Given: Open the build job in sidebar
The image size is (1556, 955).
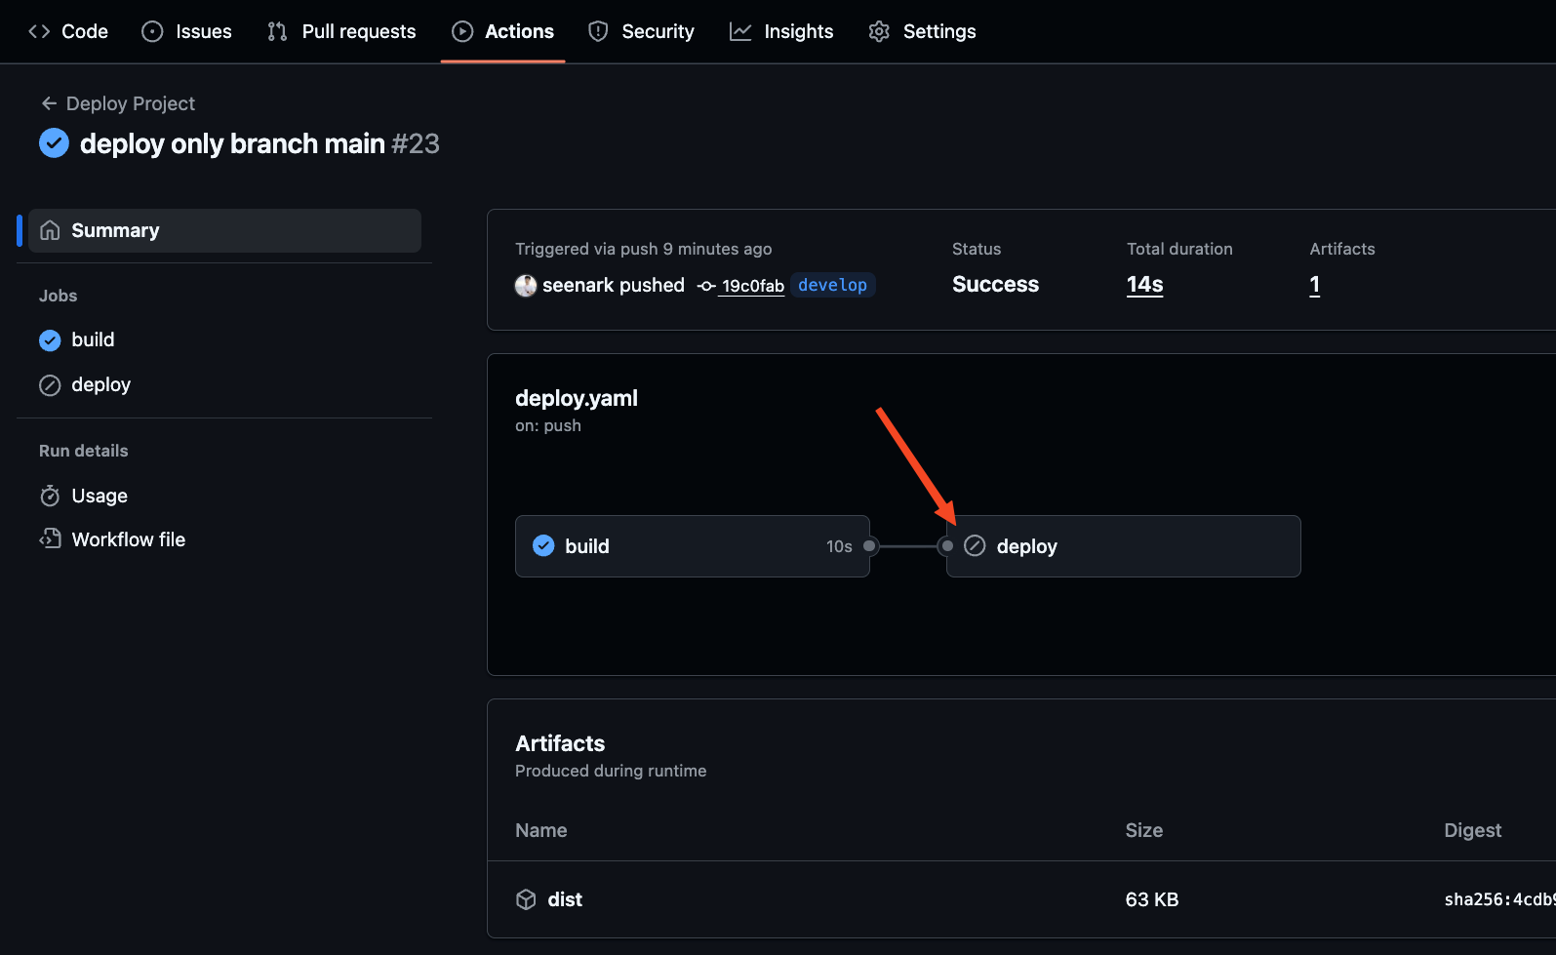Looking at the screenshot, I should [x=93, y=339].
